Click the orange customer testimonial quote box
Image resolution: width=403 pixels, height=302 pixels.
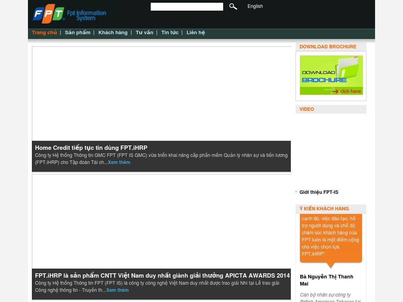coord(331,236)
